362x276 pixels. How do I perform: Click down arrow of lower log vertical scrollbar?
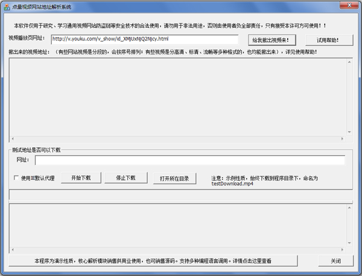(349, 243)
